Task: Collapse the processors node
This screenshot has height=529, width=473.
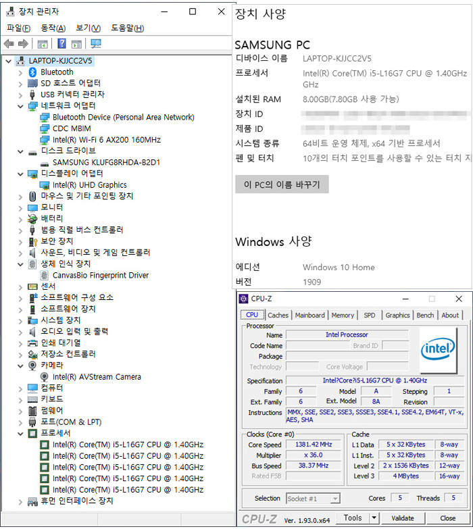Action: (20, 434)
